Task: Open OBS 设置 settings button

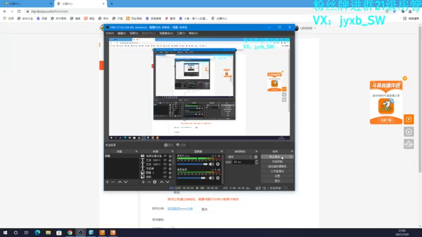Action: click(277, 176)
